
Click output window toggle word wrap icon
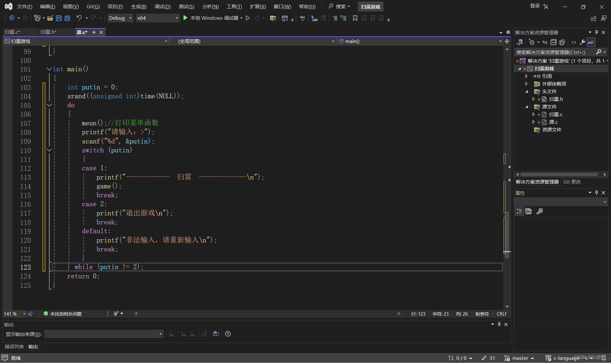click(x=216, y=334)
